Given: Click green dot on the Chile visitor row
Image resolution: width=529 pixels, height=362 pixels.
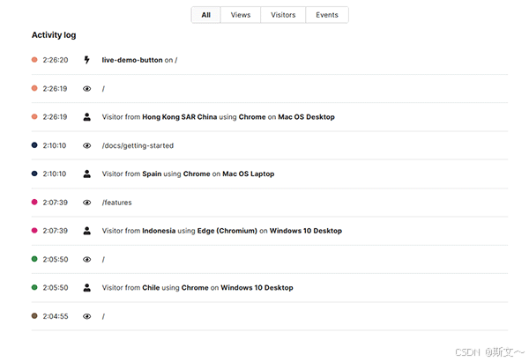Looking at the screenshot, I should coord(34,287).
